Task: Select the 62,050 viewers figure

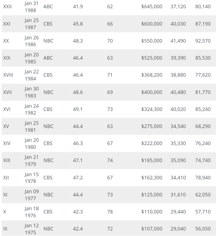Action: (x=203, y=195)
